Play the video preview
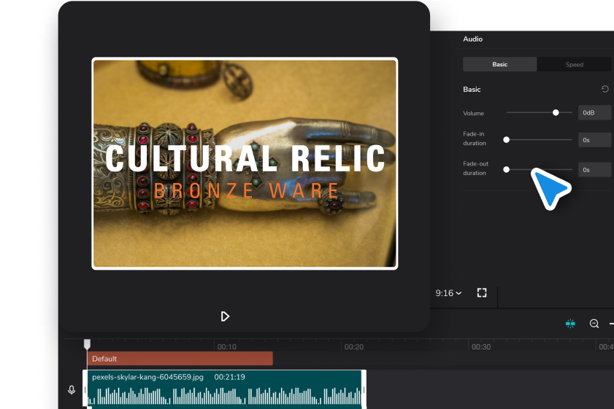Screen dimensions: 614x409 [225, 316]
